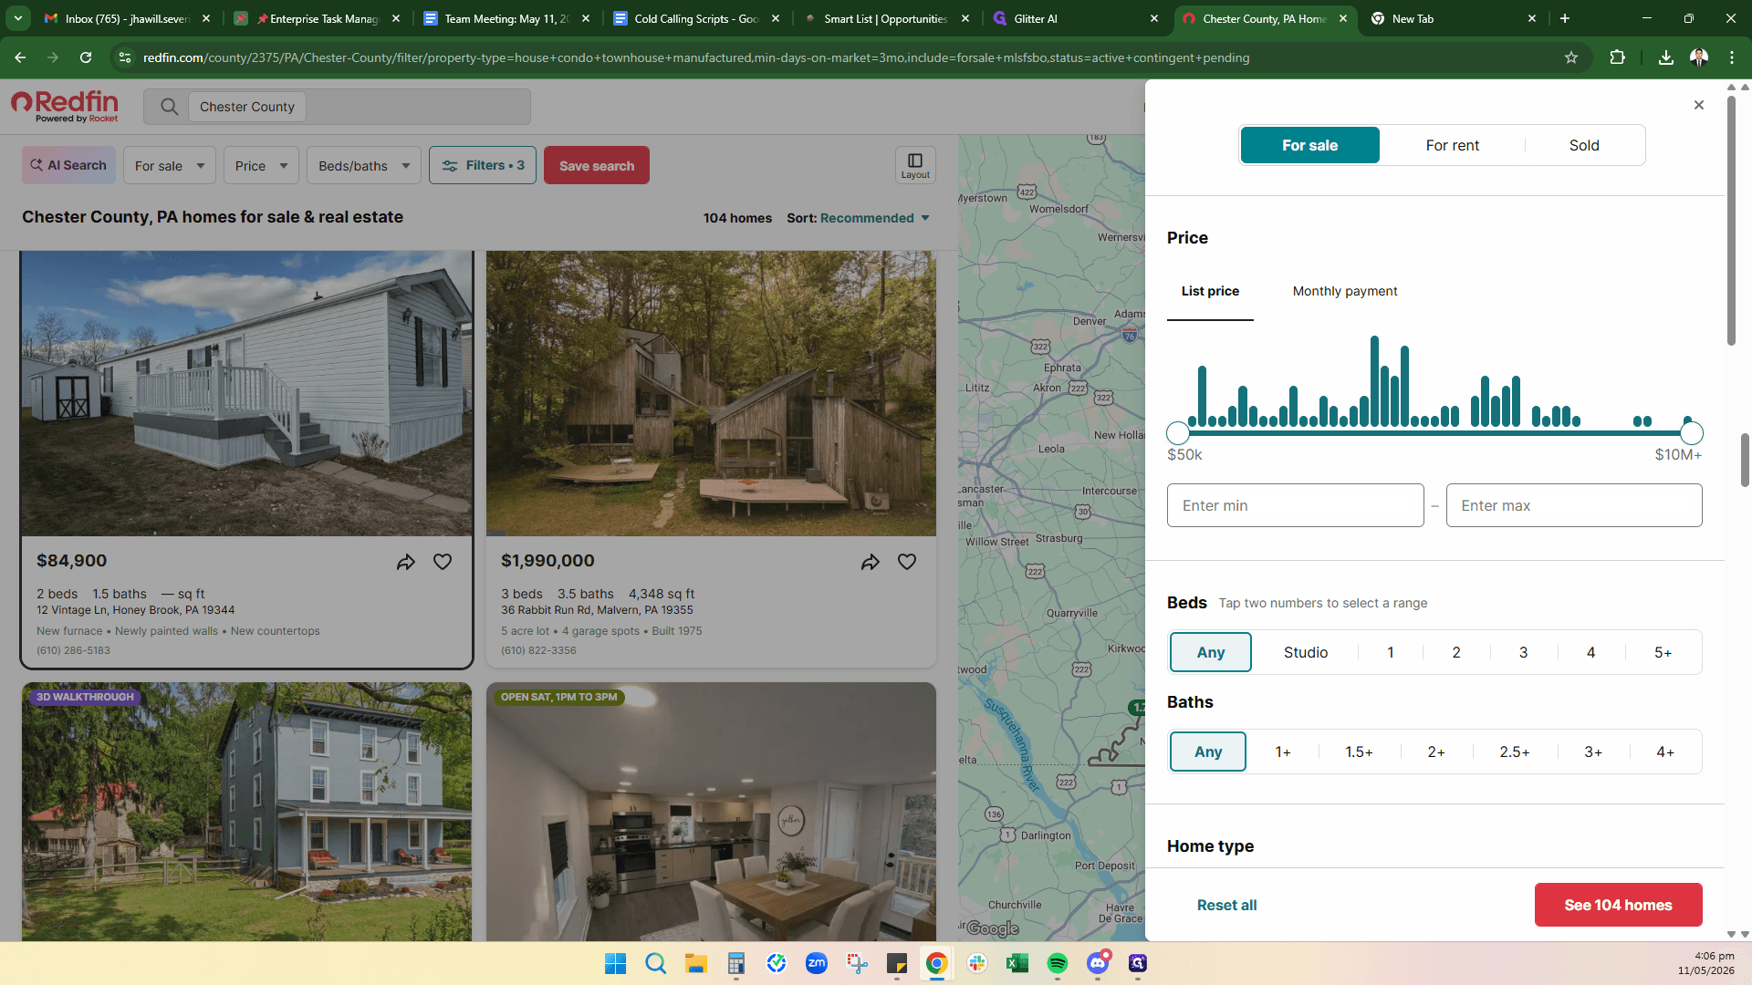
Task: Open Chrome downloads icon
Action: click(x=1666, y=57)
